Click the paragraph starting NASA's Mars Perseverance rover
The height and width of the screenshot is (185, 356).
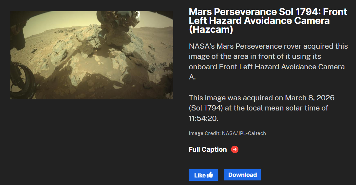pos(268,62)
